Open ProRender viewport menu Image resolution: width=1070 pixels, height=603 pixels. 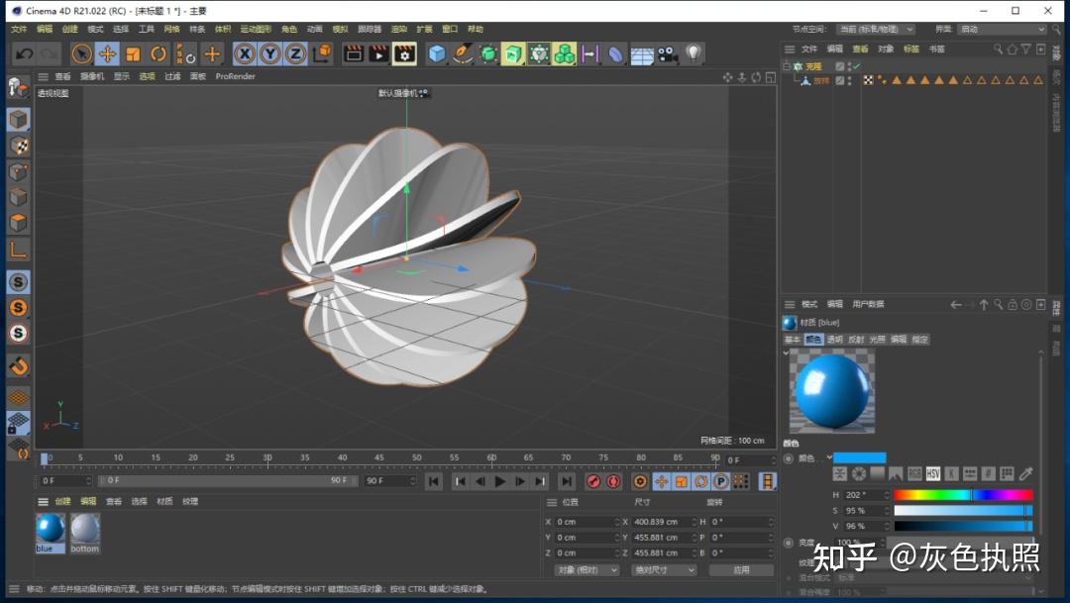235,76
